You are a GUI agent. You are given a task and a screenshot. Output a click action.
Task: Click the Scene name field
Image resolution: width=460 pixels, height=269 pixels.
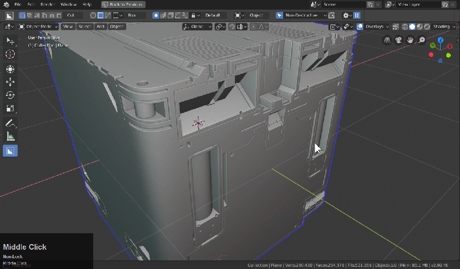click(344, 5)
